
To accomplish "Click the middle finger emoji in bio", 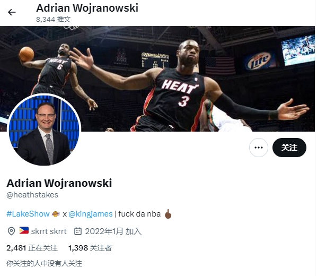I will 168,214.
